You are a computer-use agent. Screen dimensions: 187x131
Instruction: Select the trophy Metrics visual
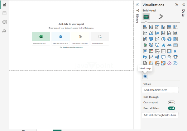click(175, 57)
